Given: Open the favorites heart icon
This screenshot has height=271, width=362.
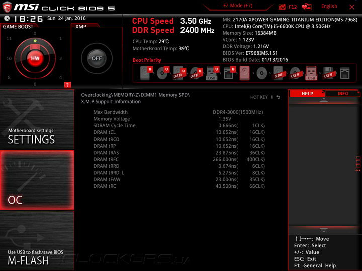Looking at the screenshot, I should pyautogui.click(x=307, y=7).
